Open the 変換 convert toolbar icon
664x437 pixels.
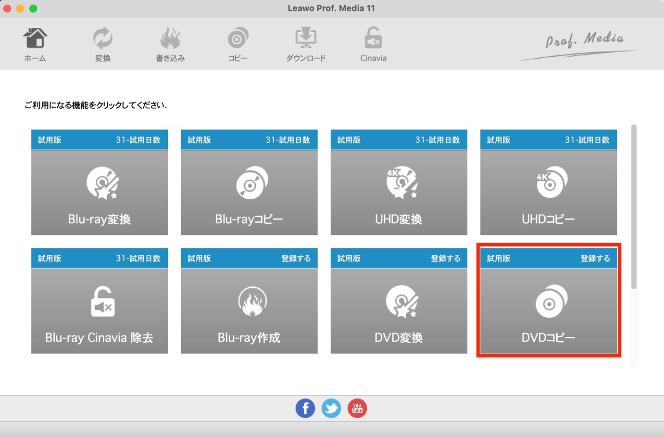[x=102, y=39]
